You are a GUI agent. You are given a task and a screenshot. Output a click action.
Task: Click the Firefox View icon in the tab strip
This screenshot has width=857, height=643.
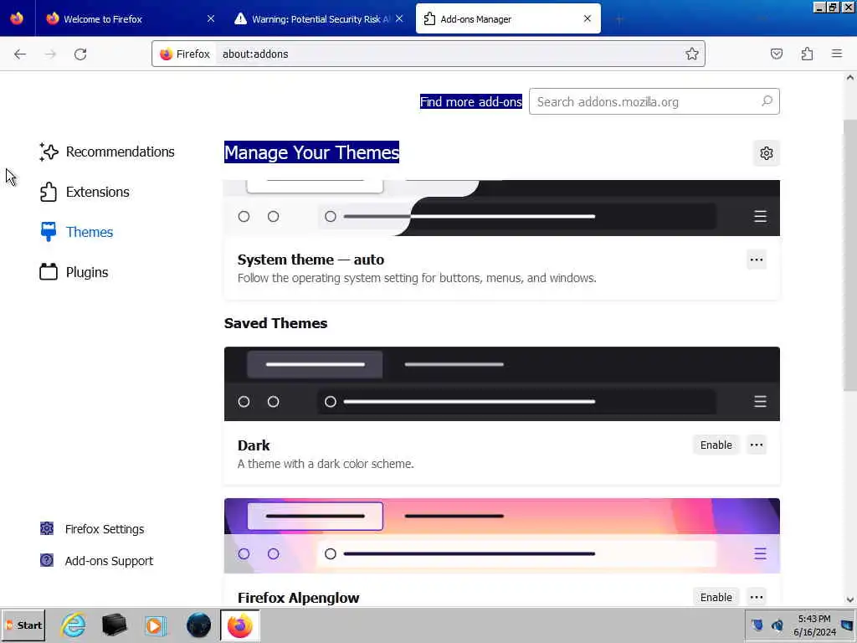point(17,18)
